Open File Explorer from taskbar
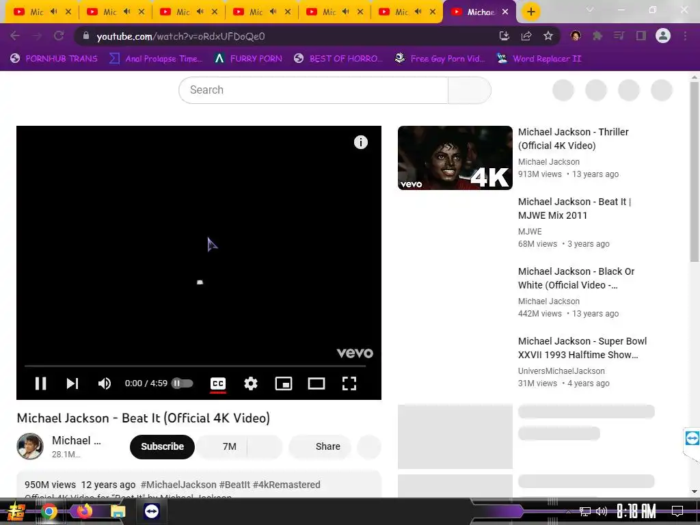Viewport: 700px width, 525px height. pyautogui.click(x=118, y=511)
